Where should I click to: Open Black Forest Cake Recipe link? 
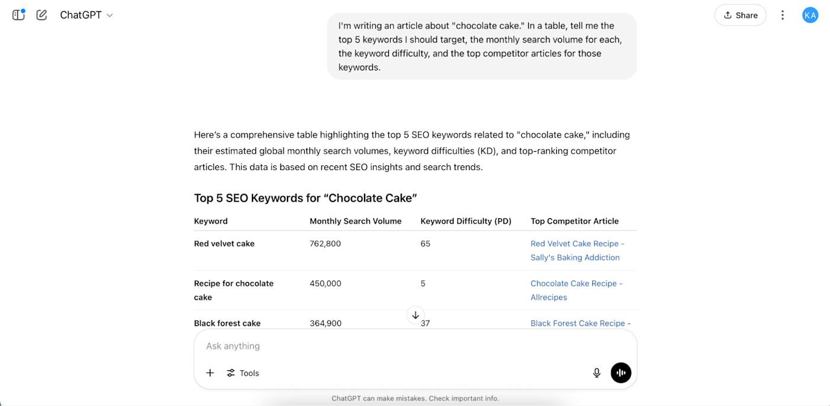580,323
